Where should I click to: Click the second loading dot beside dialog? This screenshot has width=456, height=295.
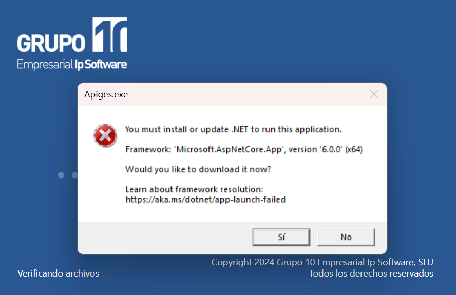74,175
